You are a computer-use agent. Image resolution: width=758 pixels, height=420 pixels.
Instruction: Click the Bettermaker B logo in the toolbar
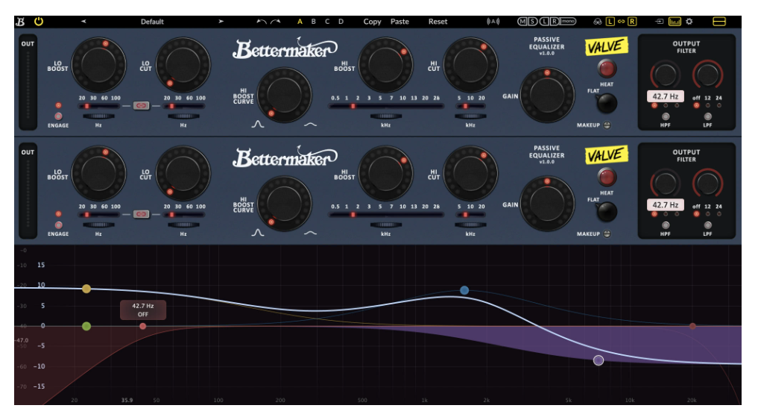click(x=20, y=22)
